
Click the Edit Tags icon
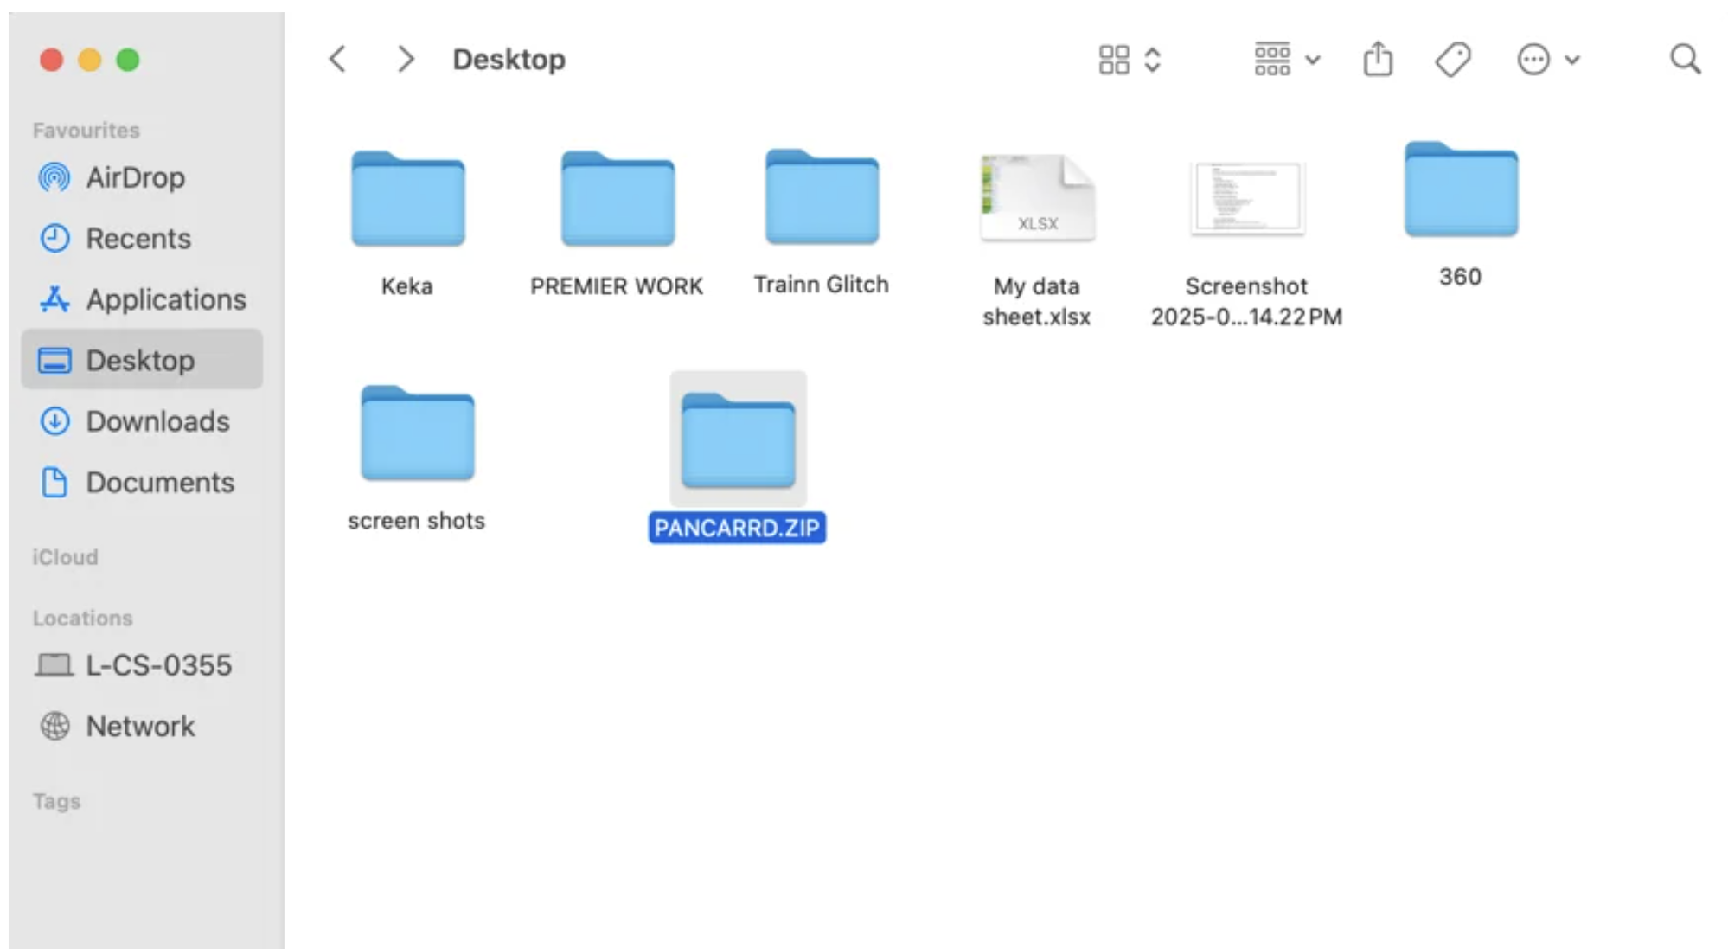point(1452,60)
